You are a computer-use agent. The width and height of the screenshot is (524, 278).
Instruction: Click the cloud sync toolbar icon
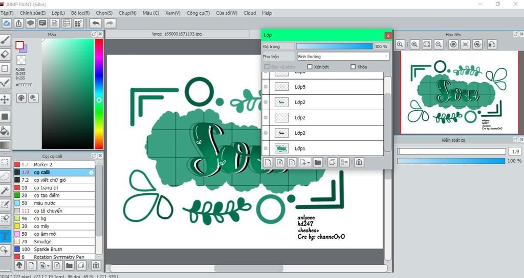click(x=7, y=23)
